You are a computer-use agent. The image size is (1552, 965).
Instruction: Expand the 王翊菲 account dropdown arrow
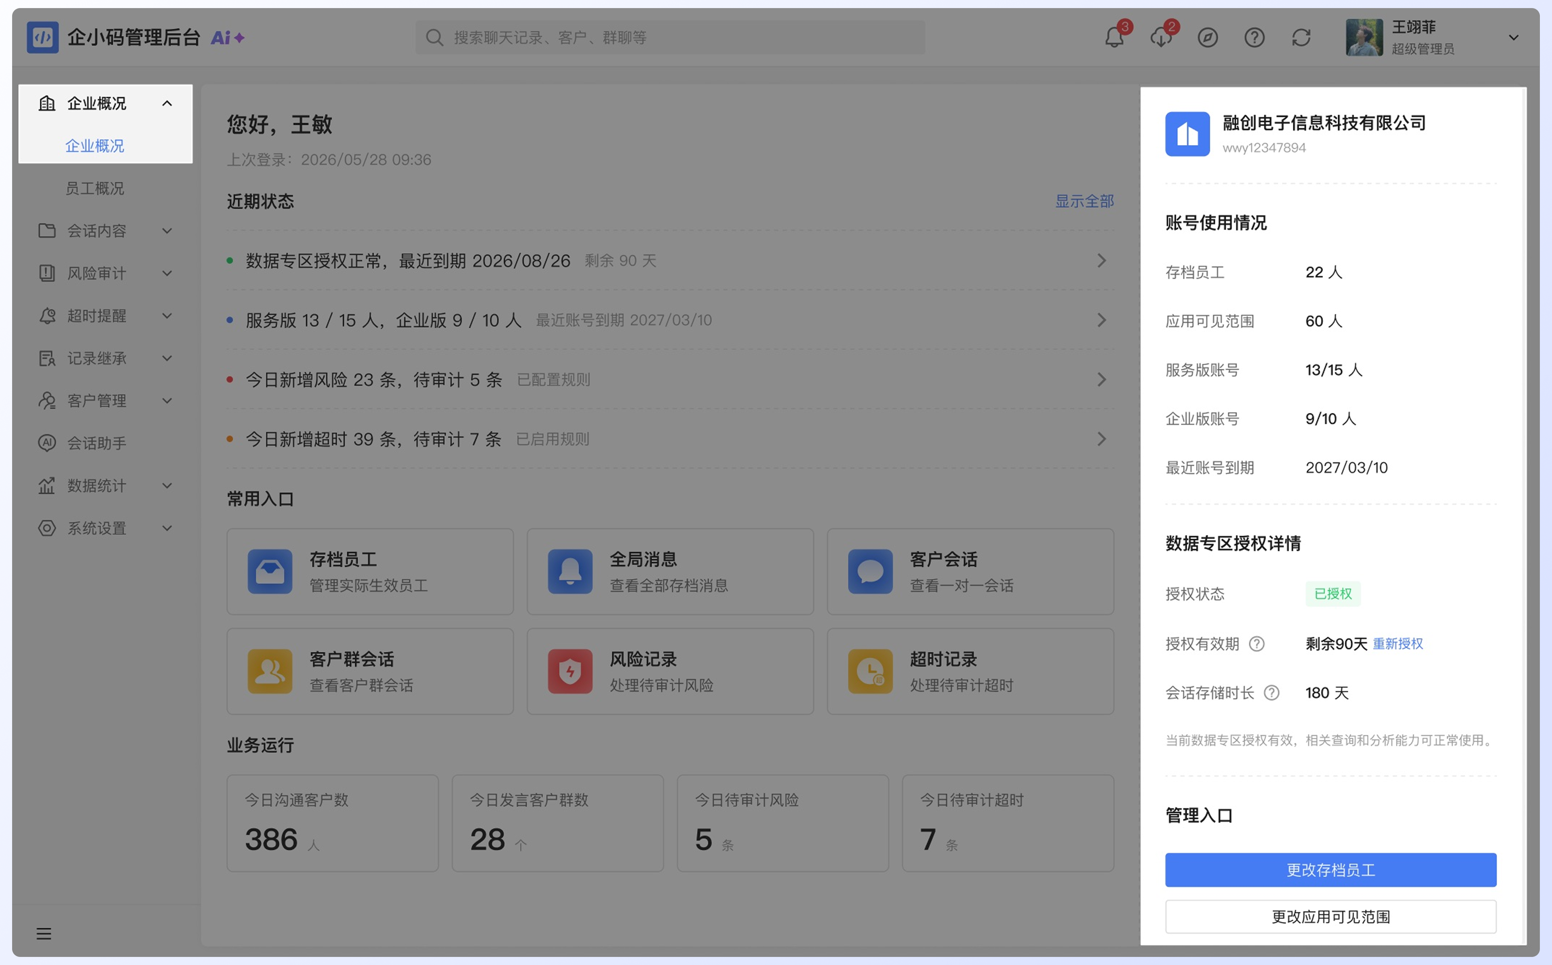click(1513, 38)
